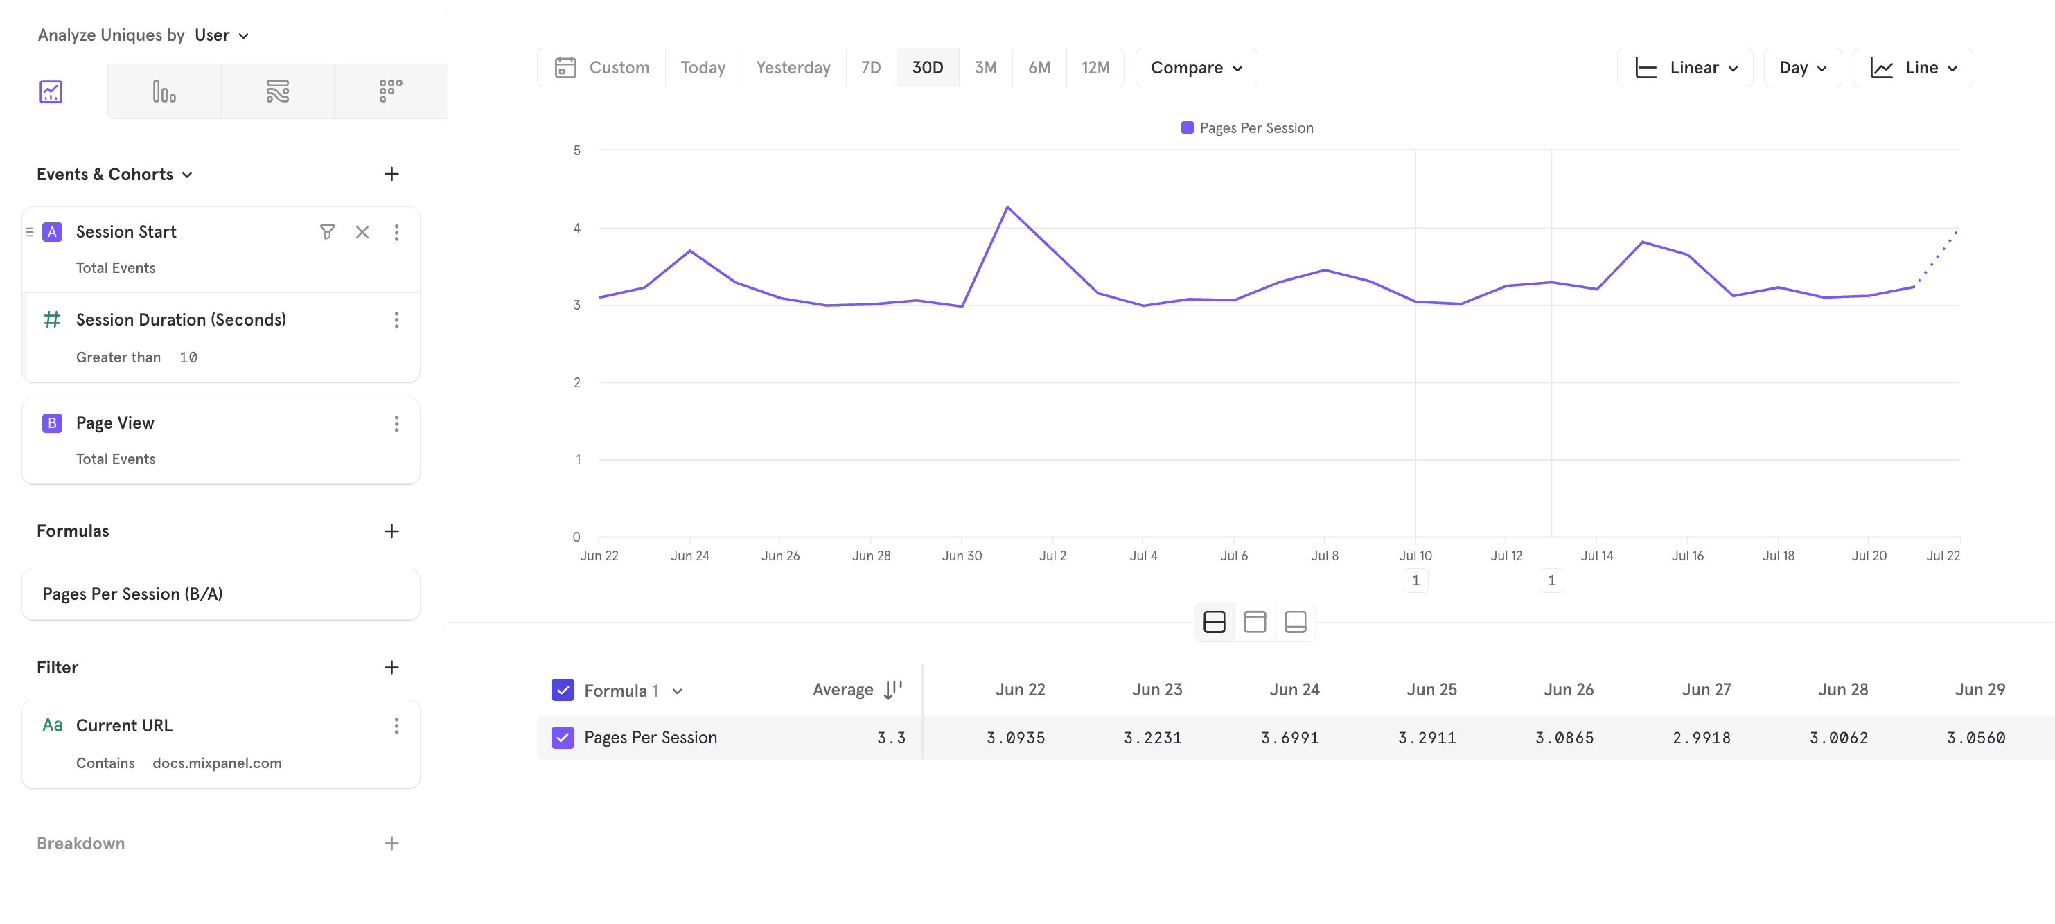The height and width of the screenshot is (924, 2055).
Task: Open the Day interval dropdown
Action: point(1802,68)
